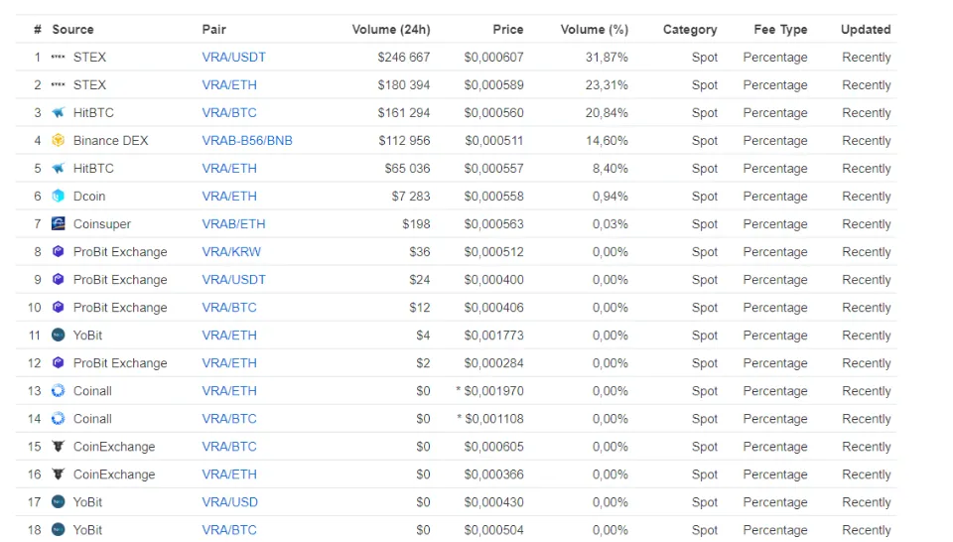Open the VRA/USDT pair in row 9
Screen dimensions: 953x542
(234, 280)
